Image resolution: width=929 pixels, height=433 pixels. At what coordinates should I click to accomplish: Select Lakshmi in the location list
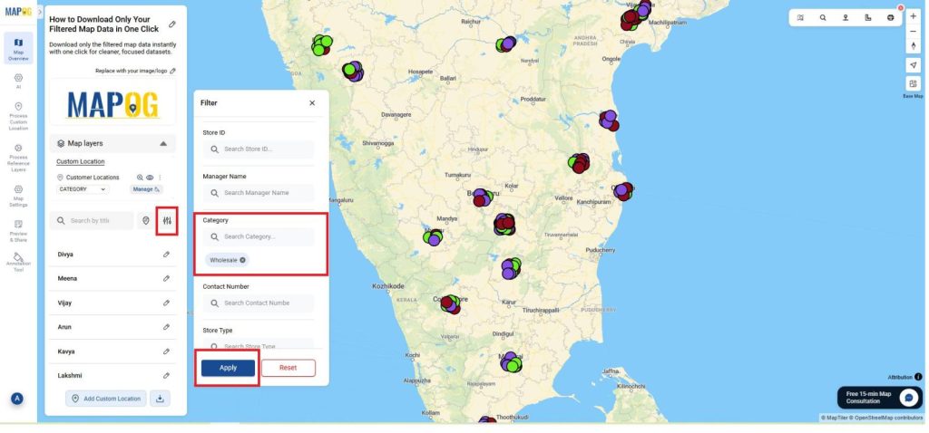pos(70,376)
